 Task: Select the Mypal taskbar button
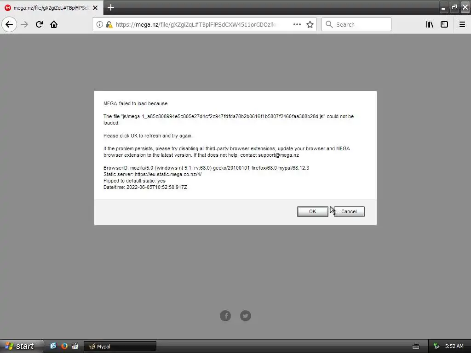click(x=120, y=347)
